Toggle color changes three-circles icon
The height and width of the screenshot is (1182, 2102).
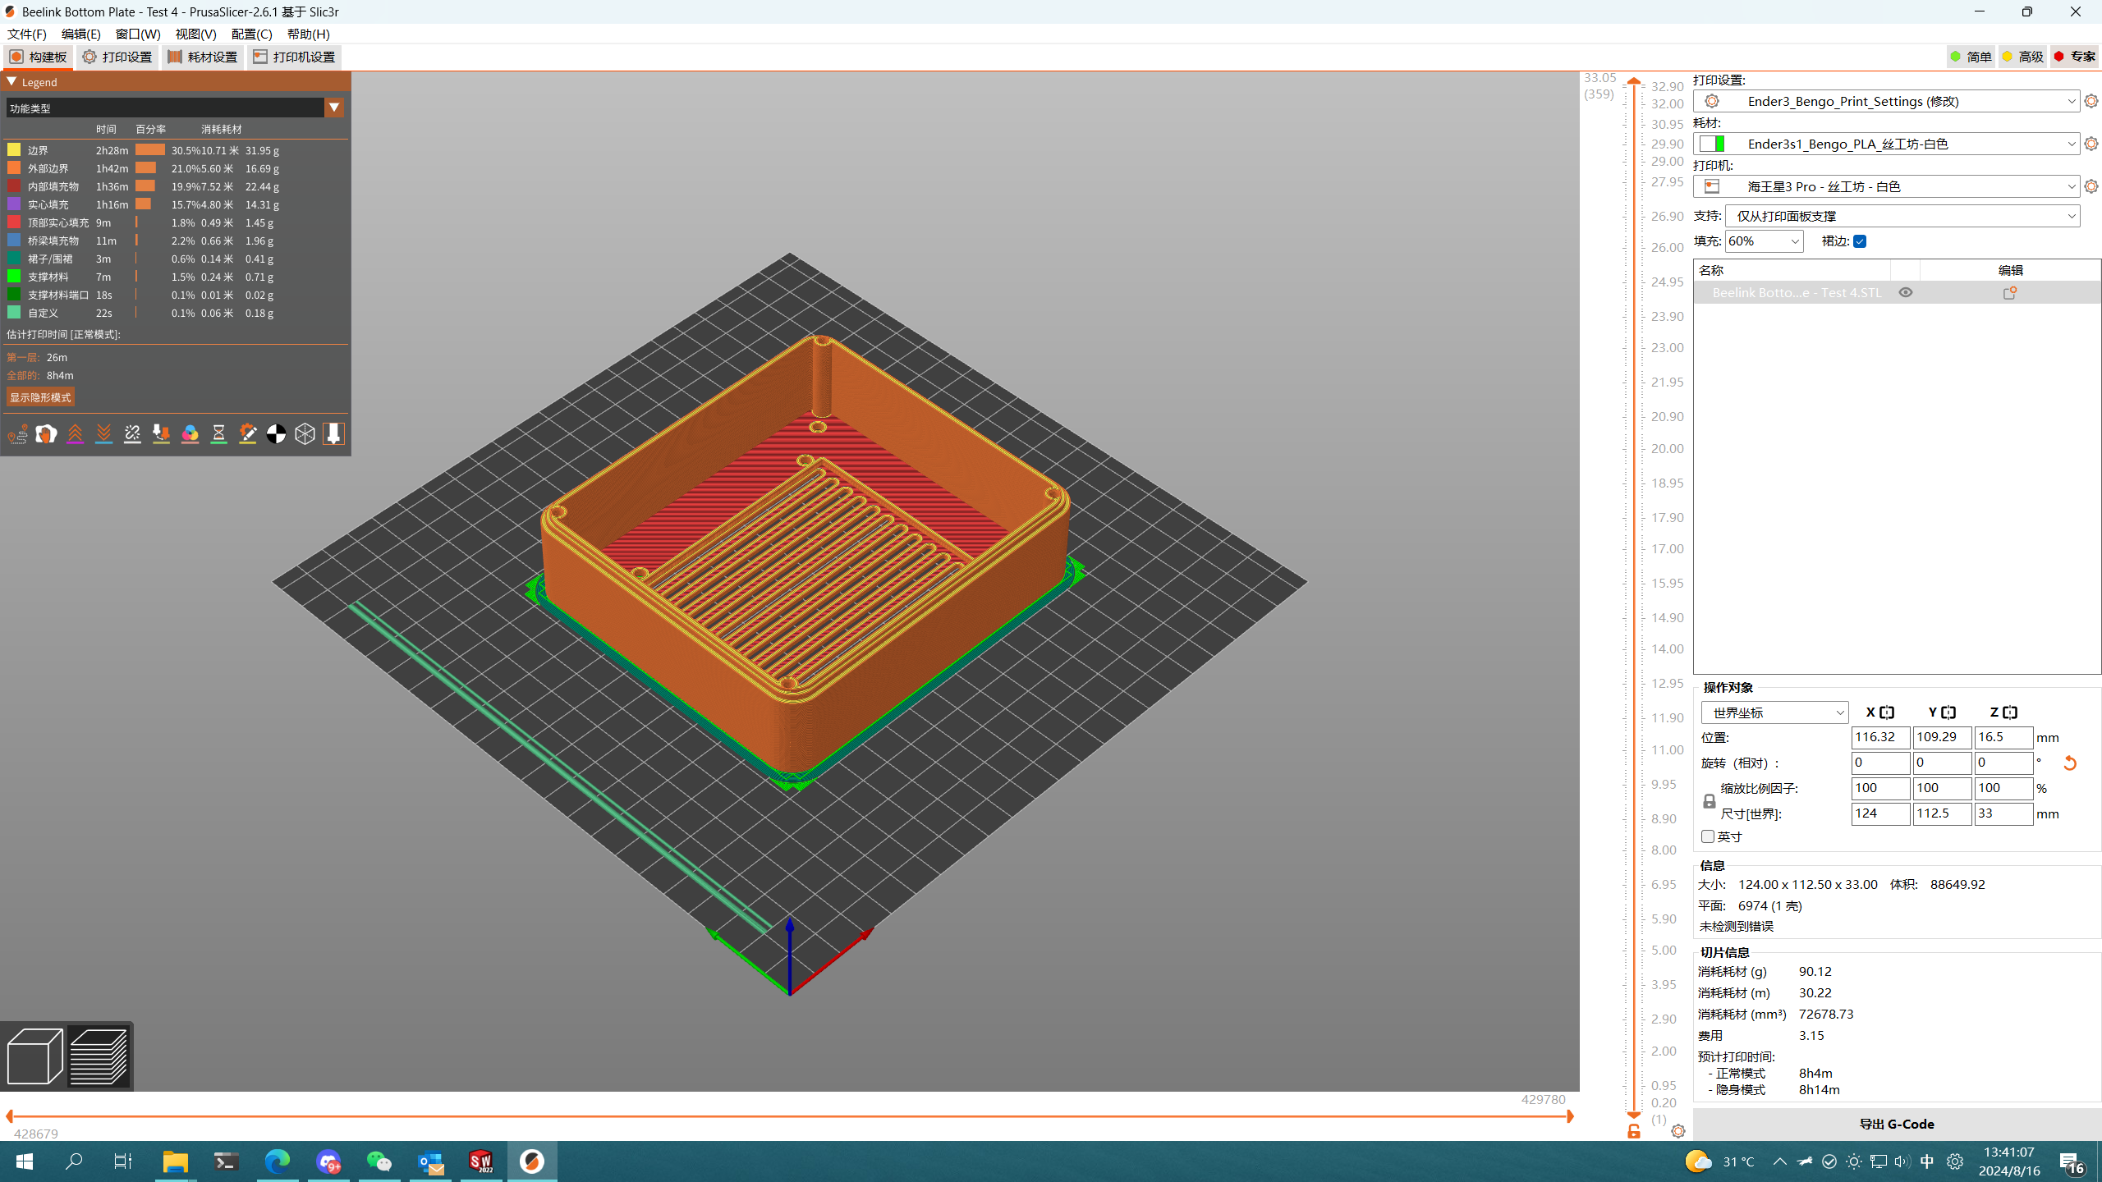coord(190,434)
